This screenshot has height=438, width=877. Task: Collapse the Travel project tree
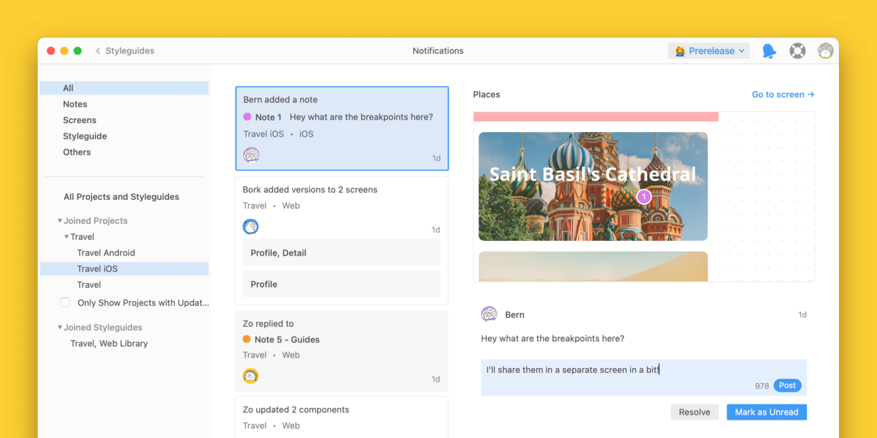coord(67,237)
